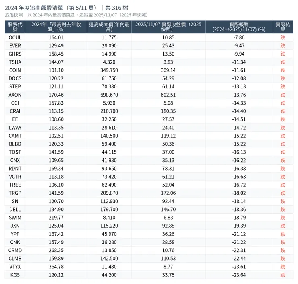Image resolution: width=298 pixels, height=284 pixels.
Task: Click the TOST stock symbol
Action: pyautogui.click(x=15, y=152)
